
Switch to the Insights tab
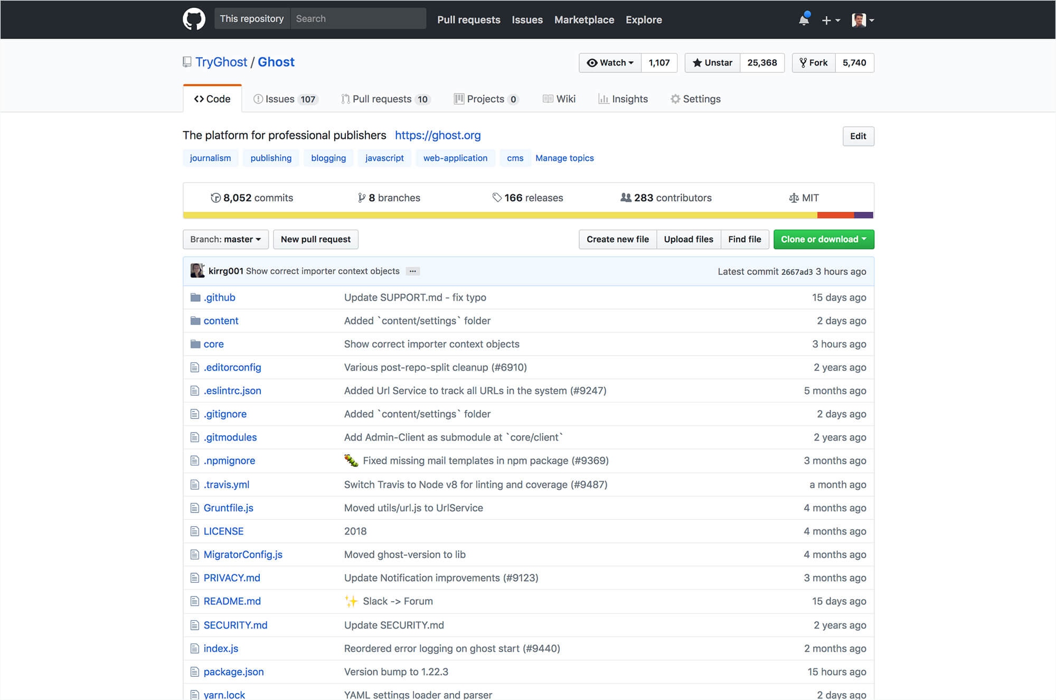pos(623,99)
